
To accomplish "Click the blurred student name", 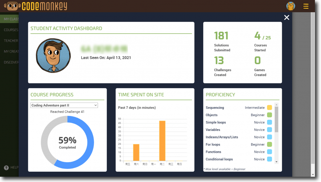I will tap(104, 49).
